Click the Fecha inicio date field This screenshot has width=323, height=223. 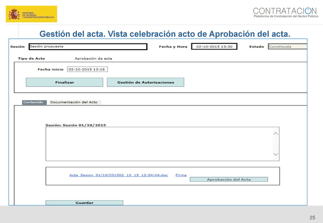(87, 69)
